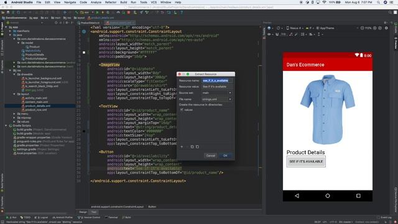Open the Analyze menu
Screen dimensions: 398x224
(96, 2)
